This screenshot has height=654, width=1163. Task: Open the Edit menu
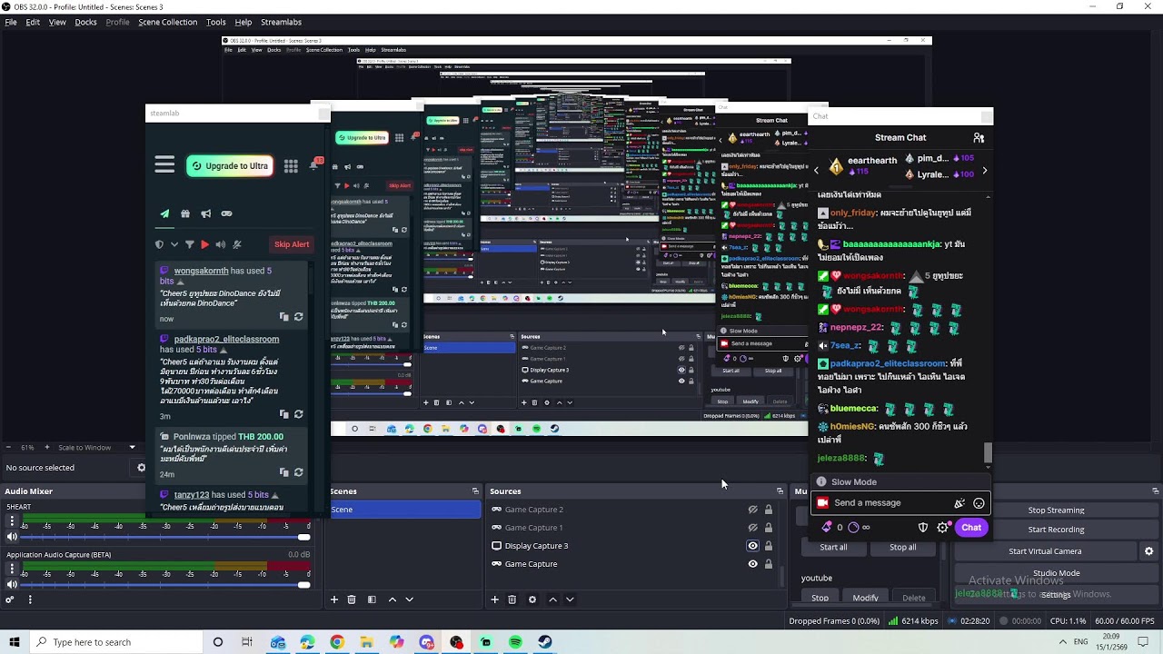tap(33, 22)
